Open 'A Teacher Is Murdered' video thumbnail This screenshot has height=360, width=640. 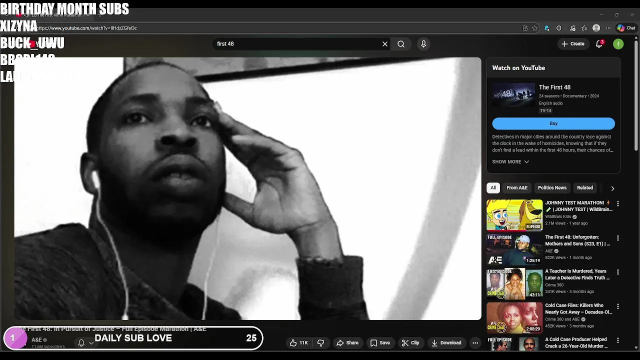click(514, 283)
